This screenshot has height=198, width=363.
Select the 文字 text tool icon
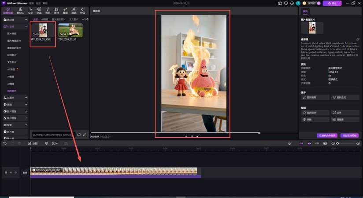tap(30, 9)
